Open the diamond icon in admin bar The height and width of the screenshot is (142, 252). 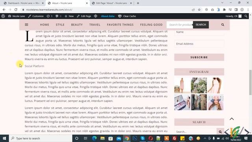pyautogui.click(x=96, y=16)
